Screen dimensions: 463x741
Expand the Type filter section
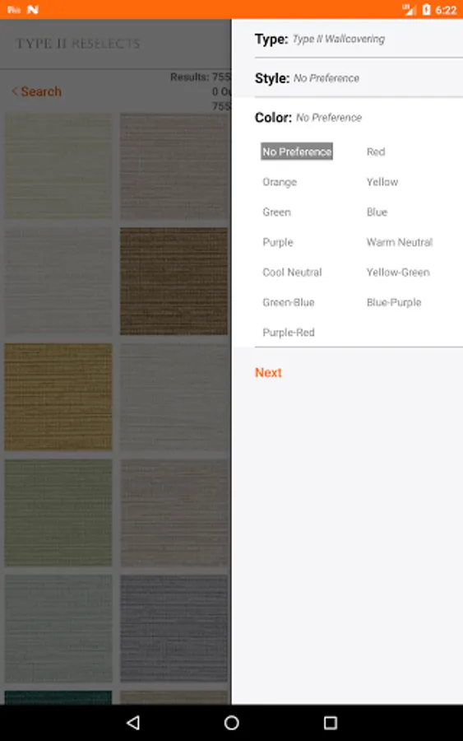[359, 39]
